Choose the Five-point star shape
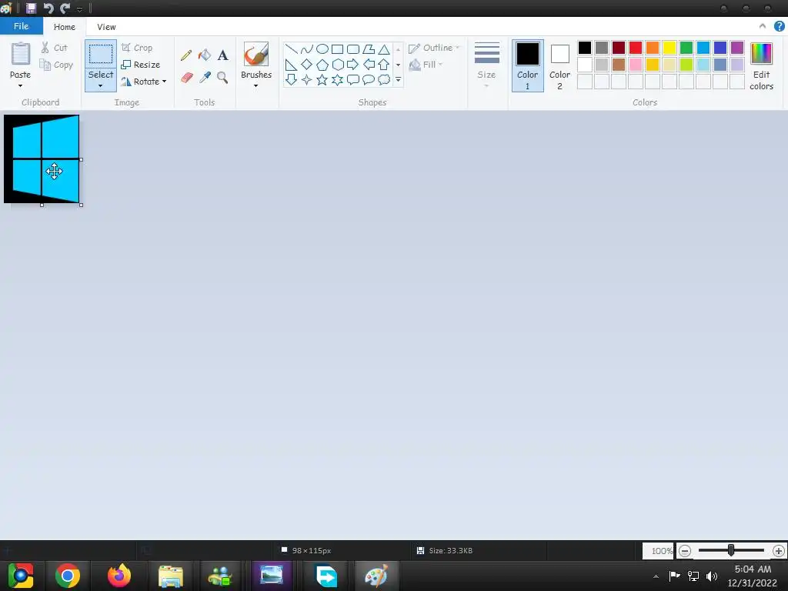The image size is (788, 591). pos(322,79)
